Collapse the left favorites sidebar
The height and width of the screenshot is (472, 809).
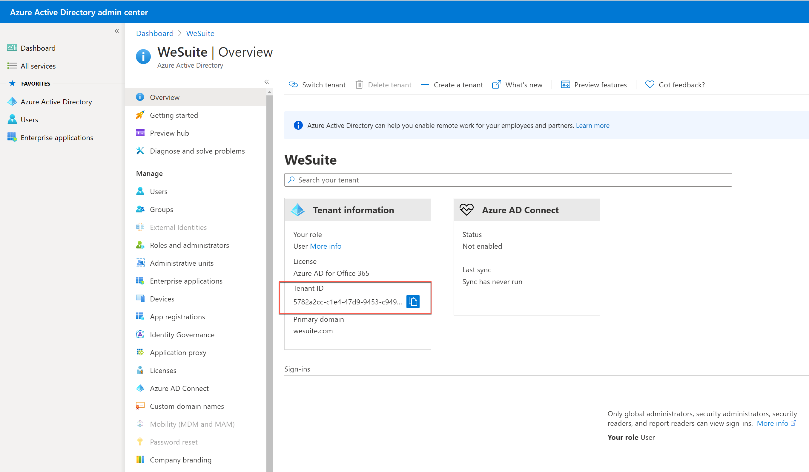117,31
